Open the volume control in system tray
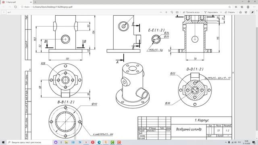Viewport: 258px width, 145px height. (235, 142)
